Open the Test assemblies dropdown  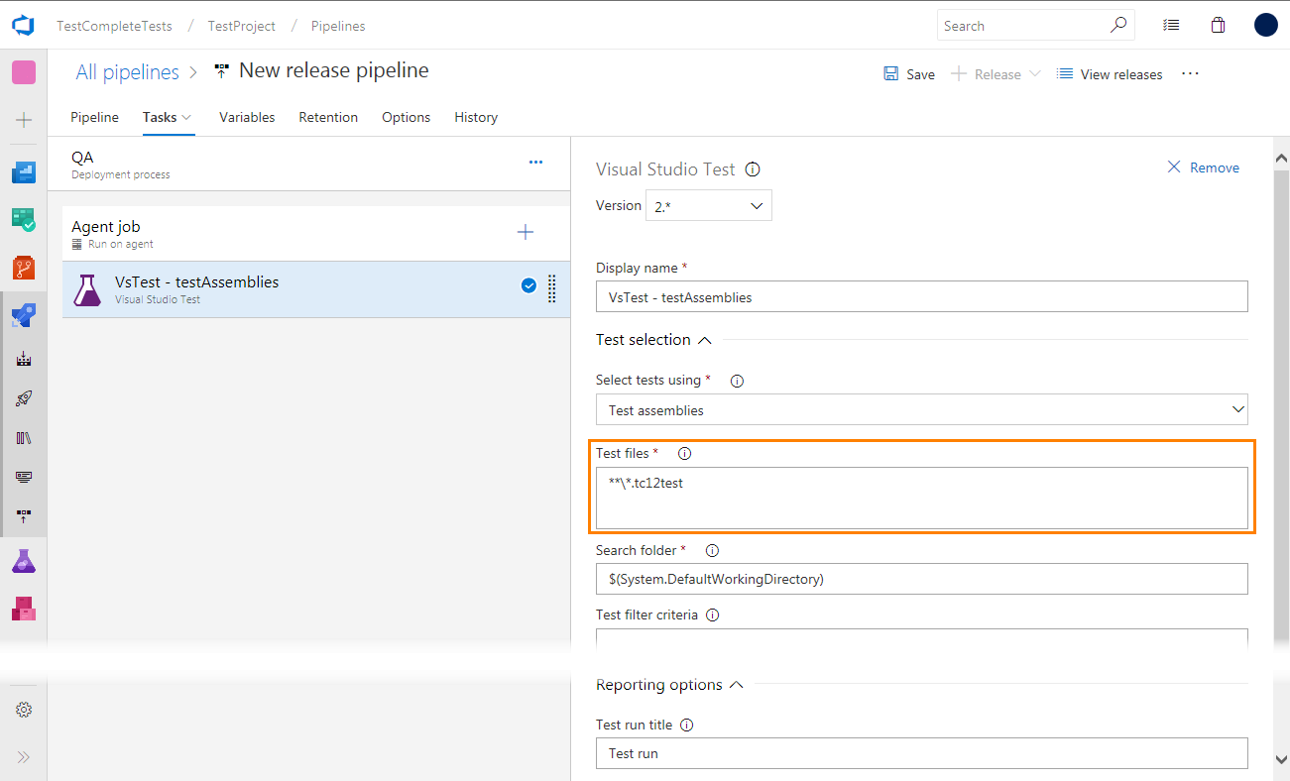[x=922, y=410]
